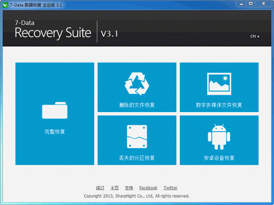Screen dimensions: 274x205
Task: Click the Recovery Suite heading
Action: point(53,33)
